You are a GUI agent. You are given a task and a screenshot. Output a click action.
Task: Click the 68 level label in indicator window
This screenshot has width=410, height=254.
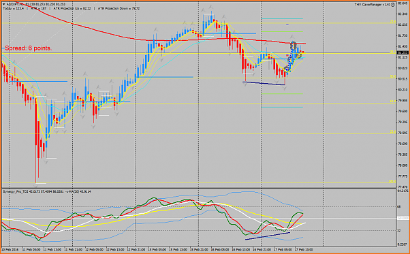coord(399,207)
